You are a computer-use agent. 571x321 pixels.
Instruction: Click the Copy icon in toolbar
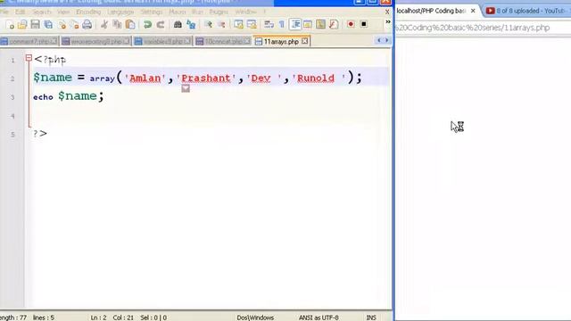pyautogui.click(x=117, y=25)
